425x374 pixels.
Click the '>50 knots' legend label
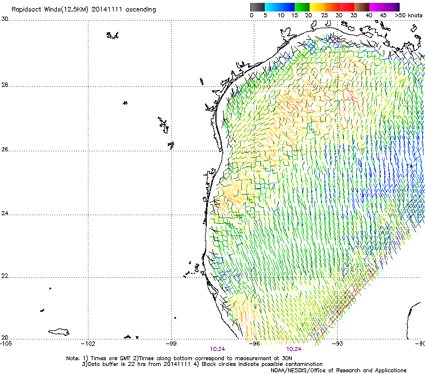point(408,16)
